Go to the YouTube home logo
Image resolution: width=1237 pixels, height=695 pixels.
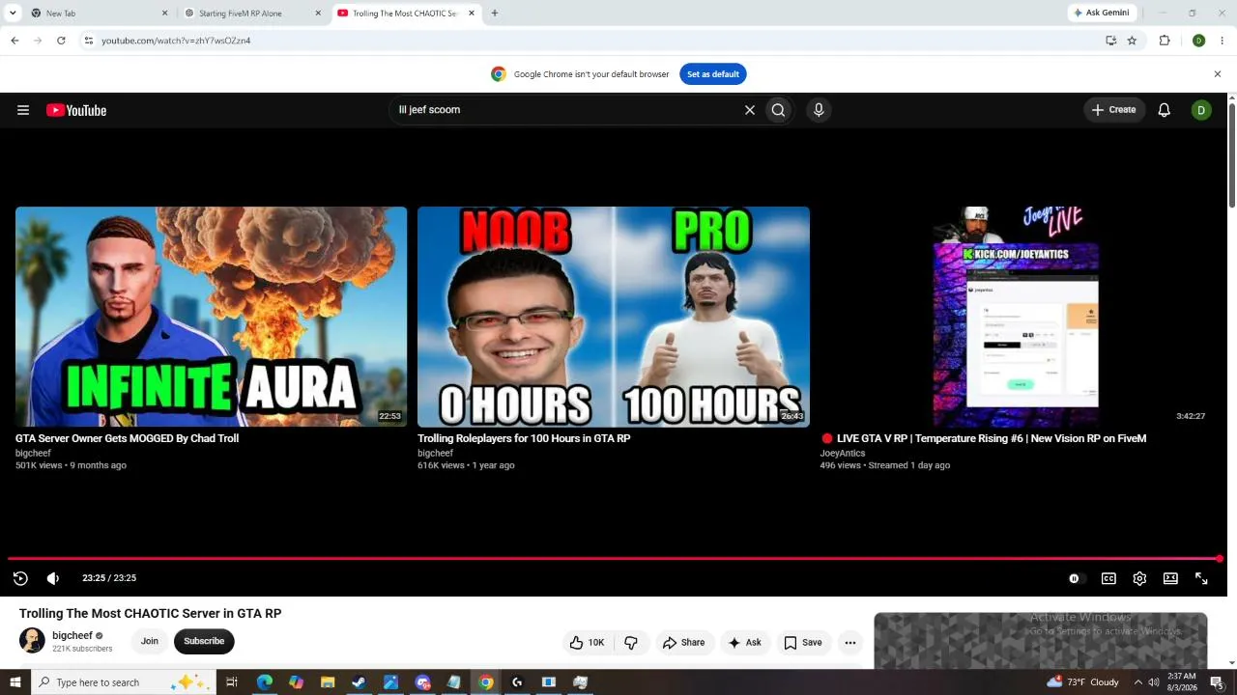(x=76, y=110)
